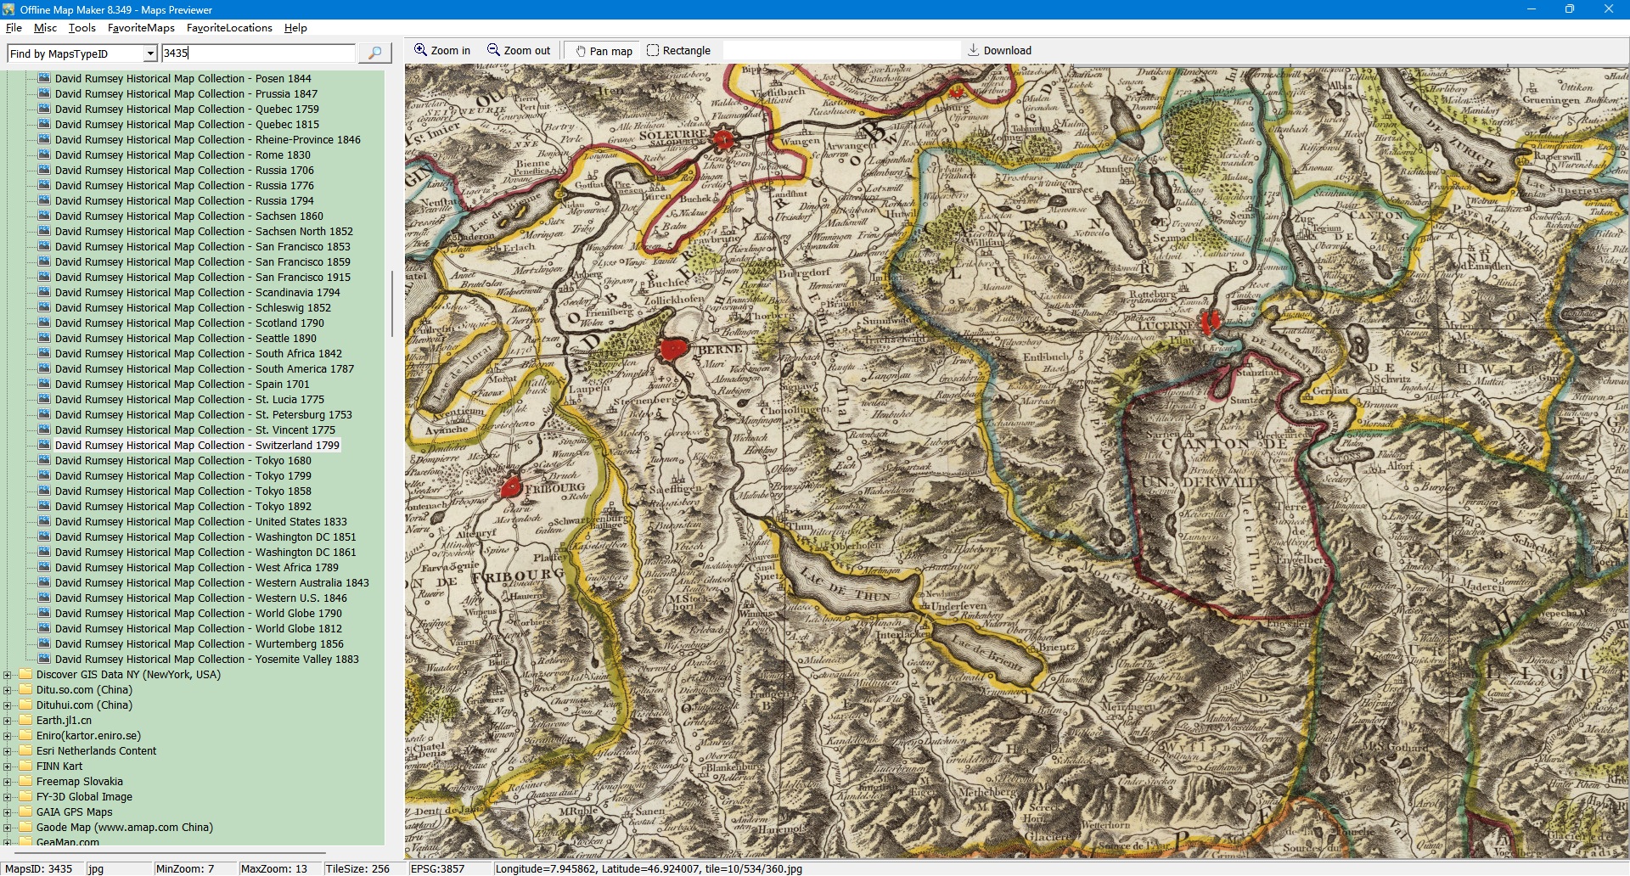Enable the Rectangle selection tool

pyautogui.click(x=678, y=51)
